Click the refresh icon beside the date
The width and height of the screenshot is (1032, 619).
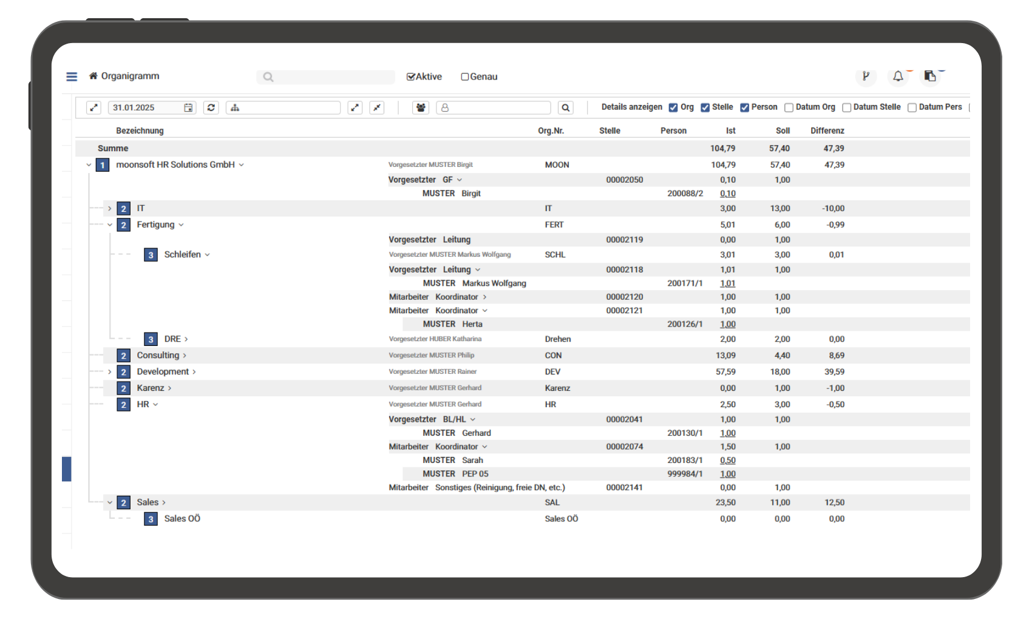click(x=211, y=107)
